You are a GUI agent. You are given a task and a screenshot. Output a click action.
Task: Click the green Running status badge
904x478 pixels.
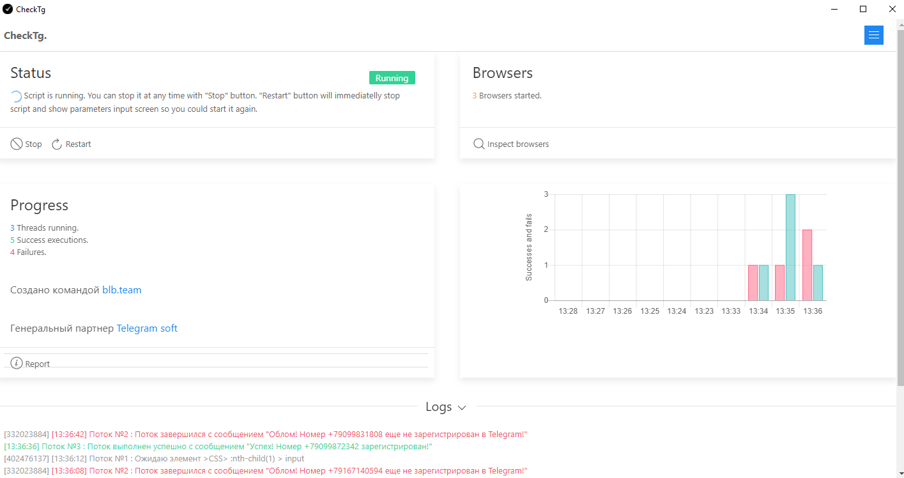392,78
